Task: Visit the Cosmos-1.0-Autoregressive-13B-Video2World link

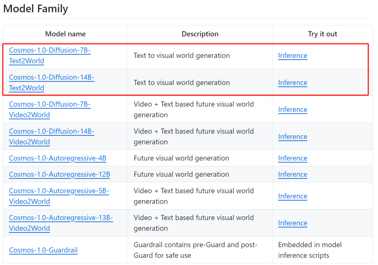Action: click(x=61, y=218)
